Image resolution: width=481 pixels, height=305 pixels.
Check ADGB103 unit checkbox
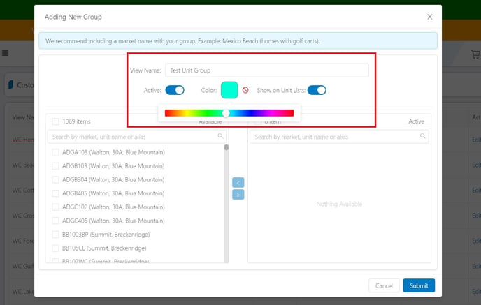pos(55,166)
